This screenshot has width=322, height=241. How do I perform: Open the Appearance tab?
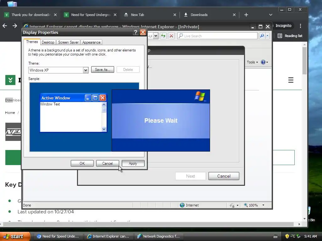[92, 42]
